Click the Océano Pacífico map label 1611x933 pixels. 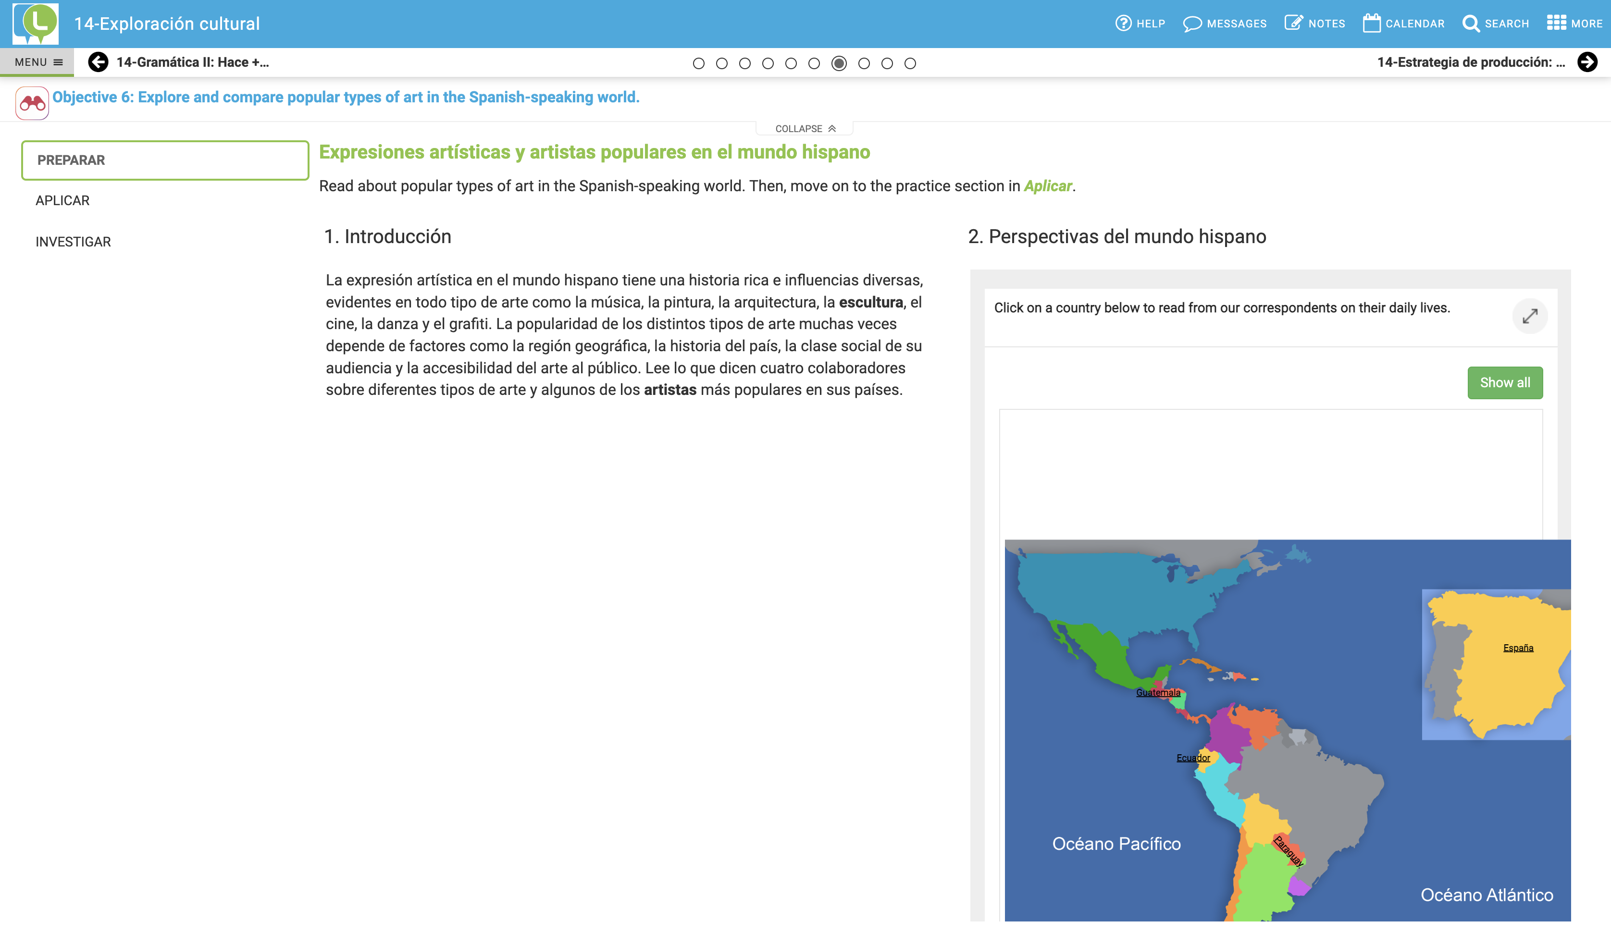click(1116, 844)
